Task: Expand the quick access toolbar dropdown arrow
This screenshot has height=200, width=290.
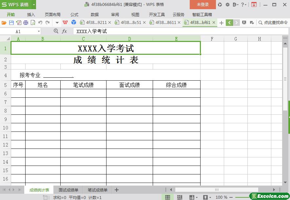Action: (57, 23)
